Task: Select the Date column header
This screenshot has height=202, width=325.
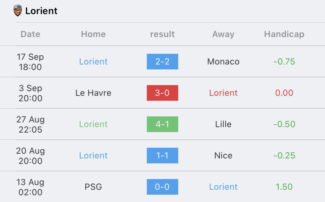Action: [30, 34]
